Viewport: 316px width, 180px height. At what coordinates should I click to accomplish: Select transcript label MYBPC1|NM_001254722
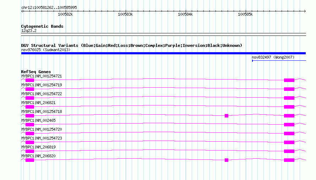coord(42,94)
